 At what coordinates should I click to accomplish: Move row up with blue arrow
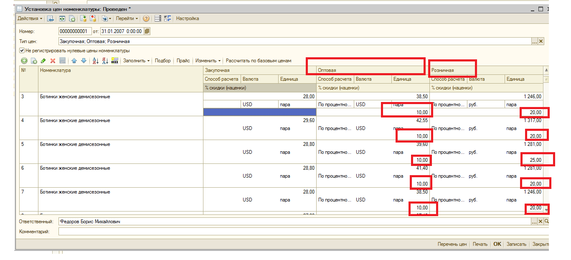coord(74,61)
